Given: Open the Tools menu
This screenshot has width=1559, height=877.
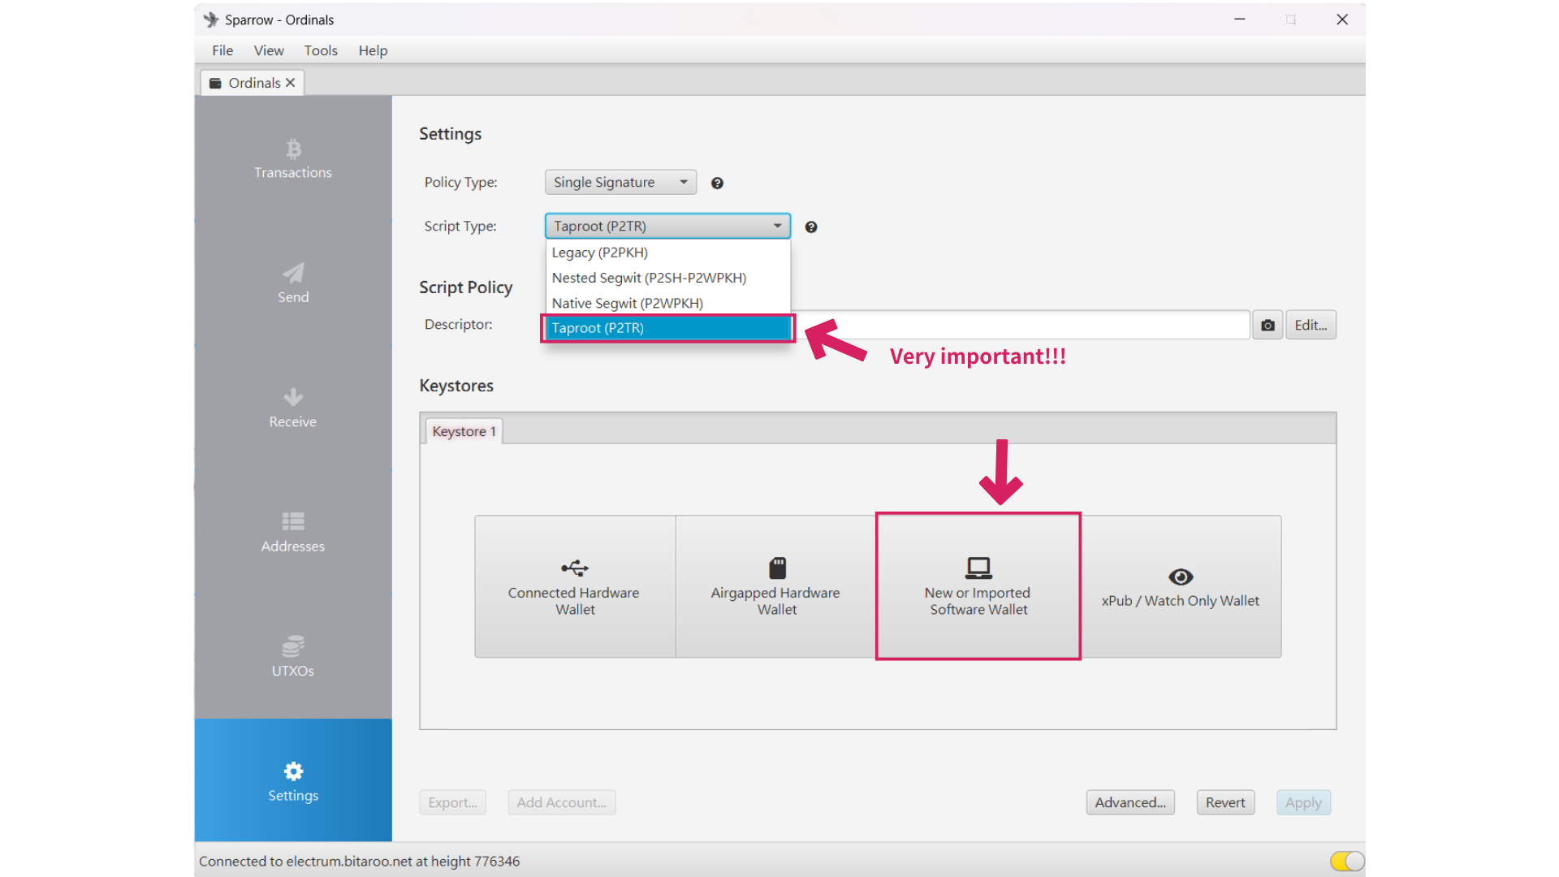Looking at the screenshot, I should tap(321, 50).
